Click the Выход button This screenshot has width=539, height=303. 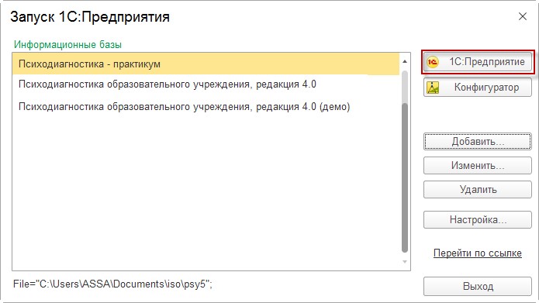[478, 286]
